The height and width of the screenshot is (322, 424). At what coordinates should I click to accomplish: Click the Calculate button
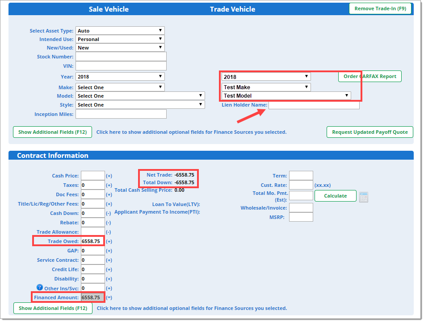click(x=335, y=196)
